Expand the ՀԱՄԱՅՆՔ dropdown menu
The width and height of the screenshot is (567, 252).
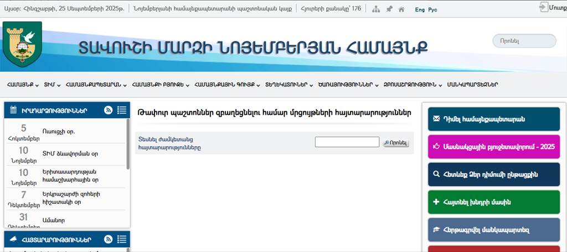tap(23, 85)
